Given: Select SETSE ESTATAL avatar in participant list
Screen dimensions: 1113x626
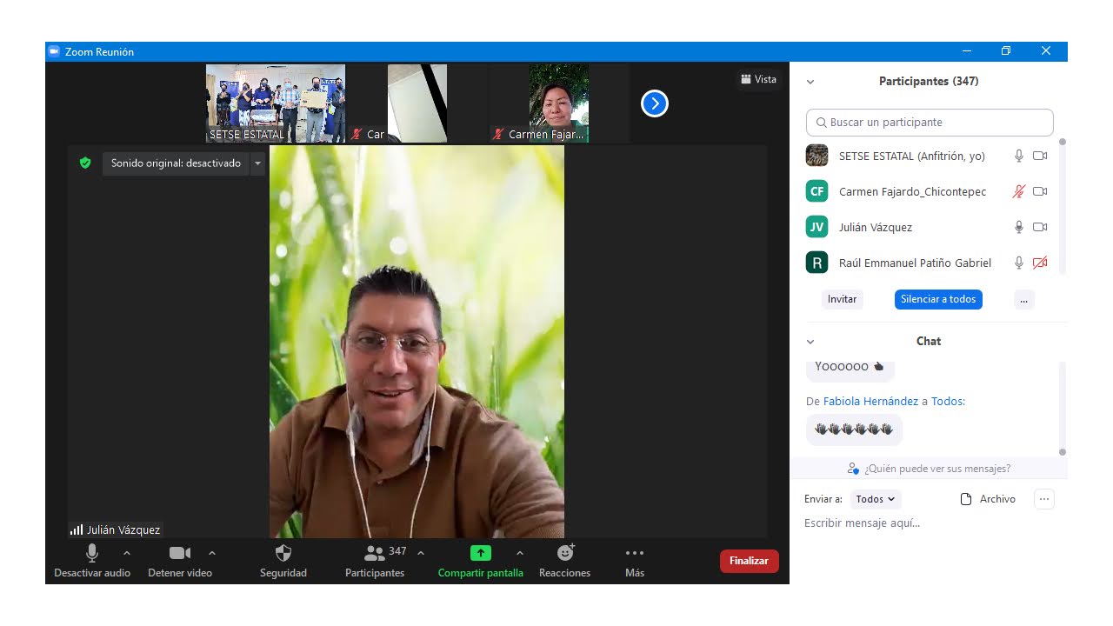Looking at the screenshot, I should [x=816, y=156].
